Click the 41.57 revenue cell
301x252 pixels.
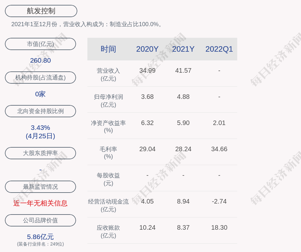point(183,70)
